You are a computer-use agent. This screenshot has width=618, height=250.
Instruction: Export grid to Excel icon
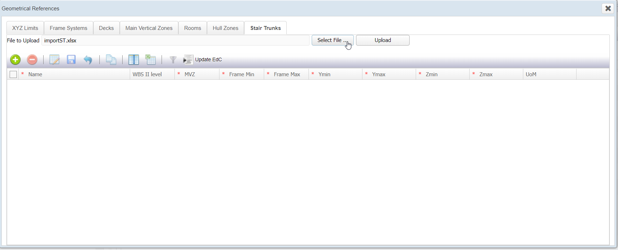[150, 59]
